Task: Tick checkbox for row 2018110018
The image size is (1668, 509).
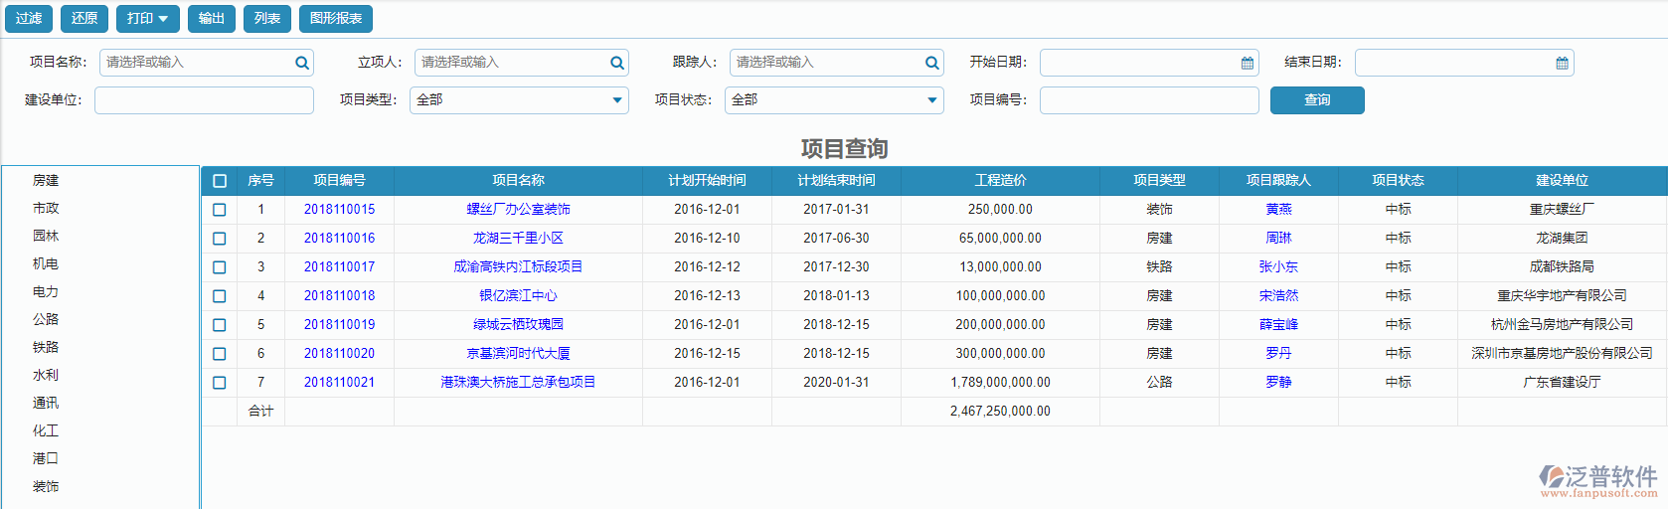Action: 220,296
